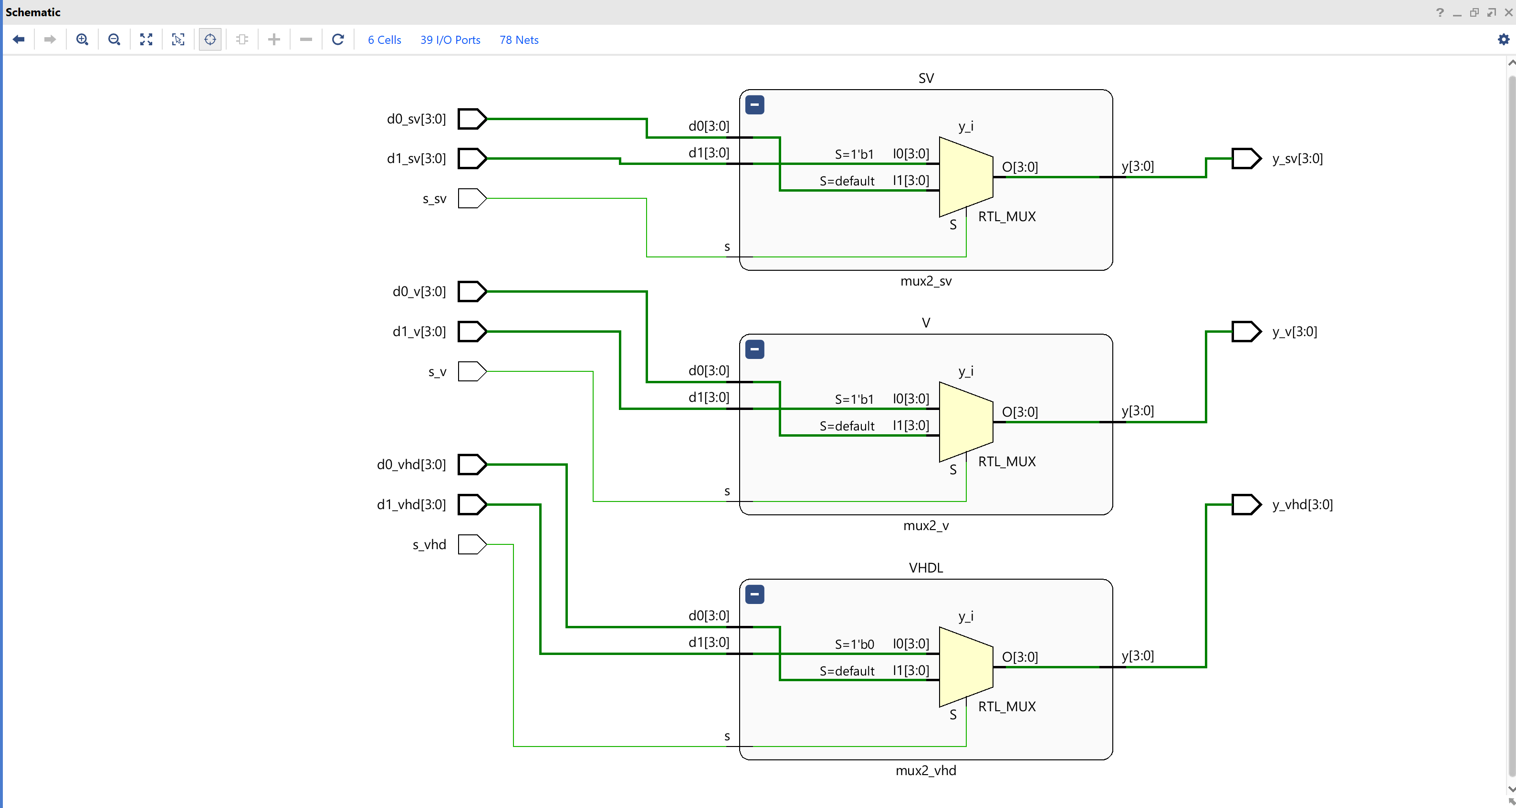Collapse the SV mux2_sv block
Image resolution: width=1516 pixels, height=808 pixels.
[x=754, y=105]
